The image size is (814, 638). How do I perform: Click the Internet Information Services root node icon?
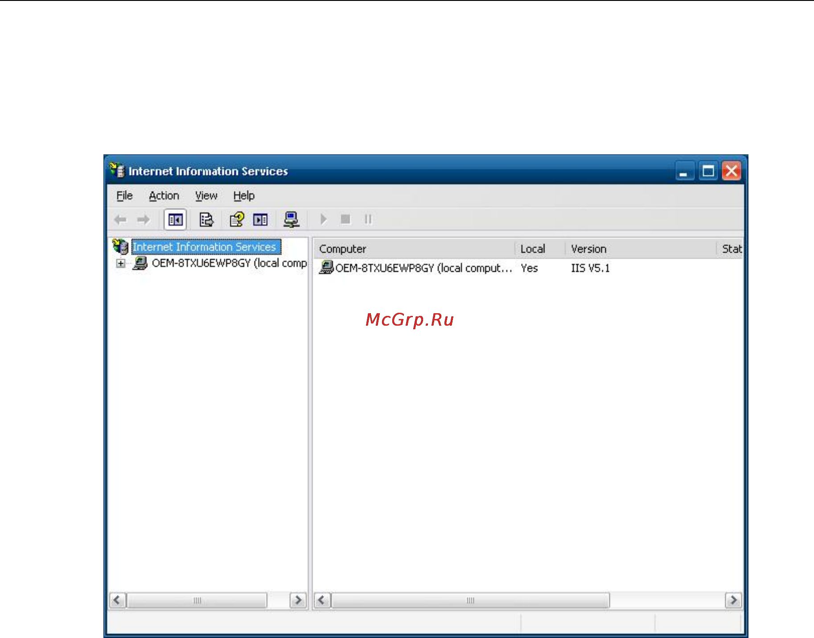[120, 246]
